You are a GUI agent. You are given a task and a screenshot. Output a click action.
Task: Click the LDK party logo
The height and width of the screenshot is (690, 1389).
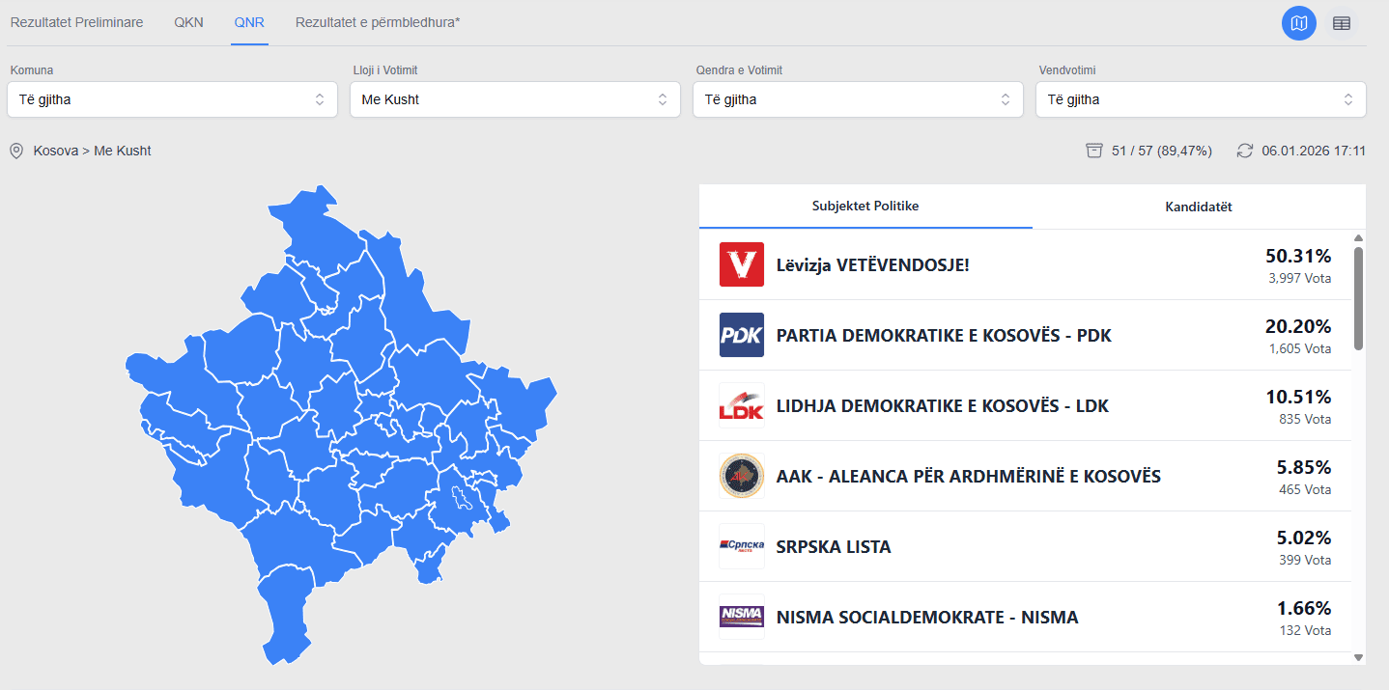[x=742, y=405]
